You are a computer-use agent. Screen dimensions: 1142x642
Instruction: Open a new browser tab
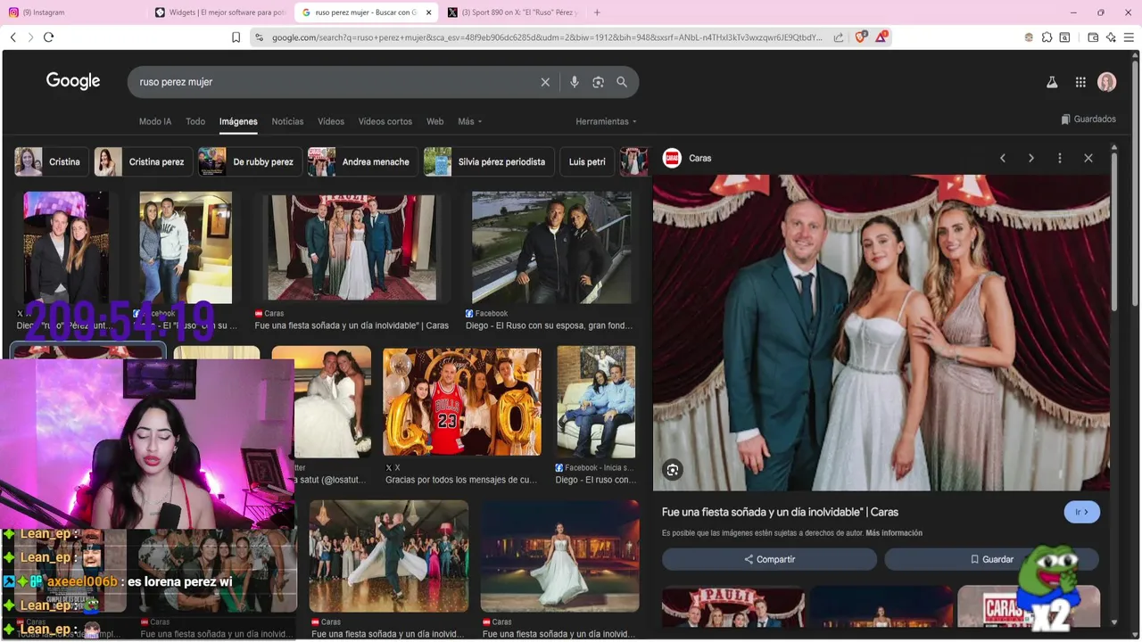pyautogui.click(x=597, y=12)
